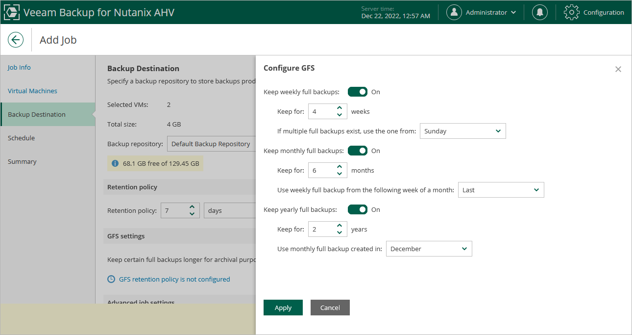Open the notifications bell
This screenshot has width=632, height=335.
540,12
